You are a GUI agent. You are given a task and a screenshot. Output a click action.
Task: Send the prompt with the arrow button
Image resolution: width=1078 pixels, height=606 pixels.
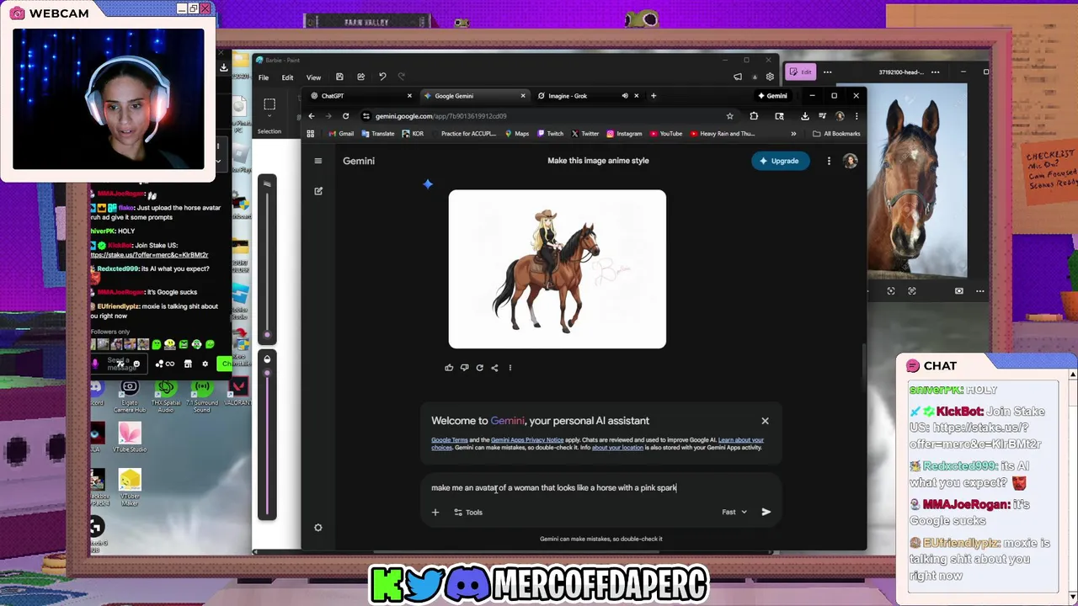(x=766, y=512)
